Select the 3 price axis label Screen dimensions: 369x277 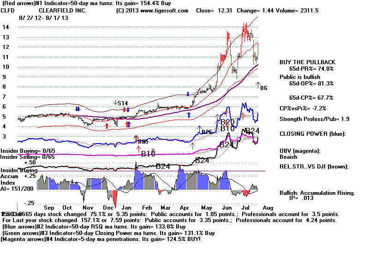click(4, 136)
